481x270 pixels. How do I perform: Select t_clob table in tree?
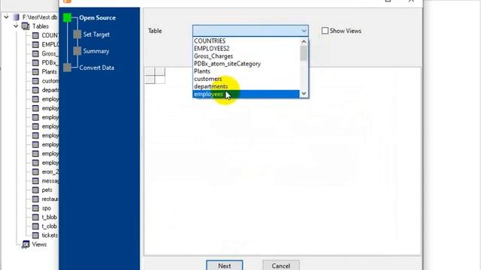point(50,226)
